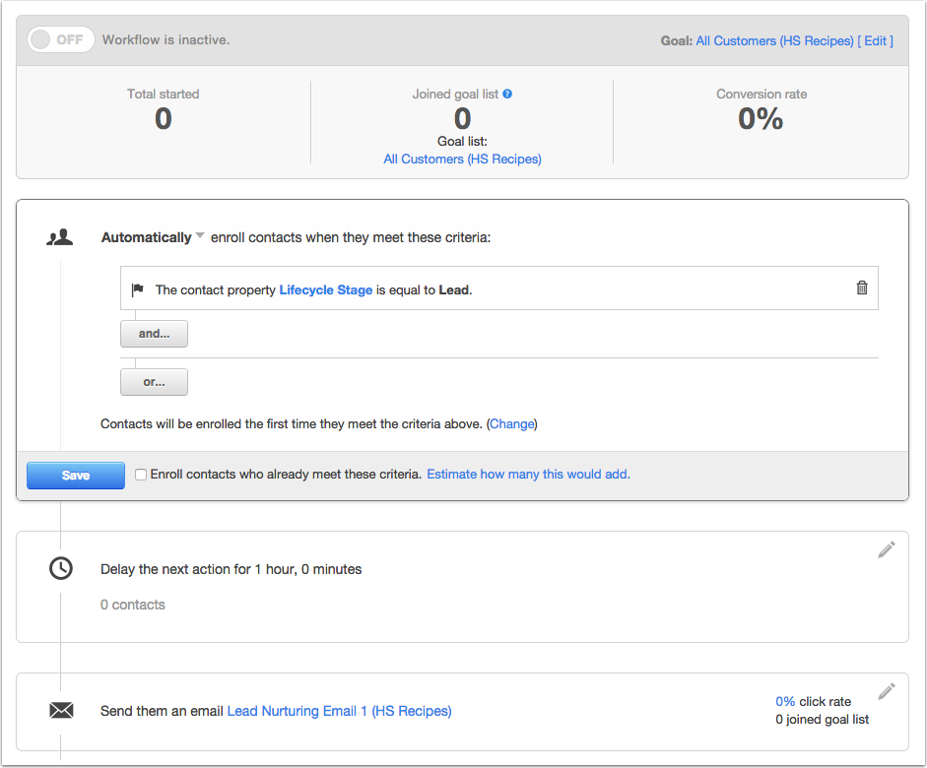Click the blue help icon beside Joined goal list
Viewport: 927px width, 768px height.
pos(507,94)
